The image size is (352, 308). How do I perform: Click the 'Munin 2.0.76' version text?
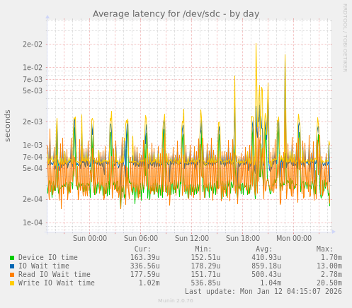point(176,301)
